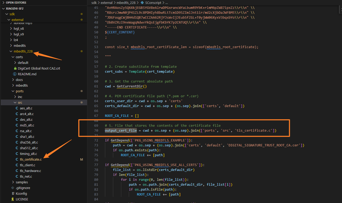Screen dimensions: 342x203
Task: Select sha256_alt.c in the explorer
Action: pyautogui.click(x=29, y=142)
